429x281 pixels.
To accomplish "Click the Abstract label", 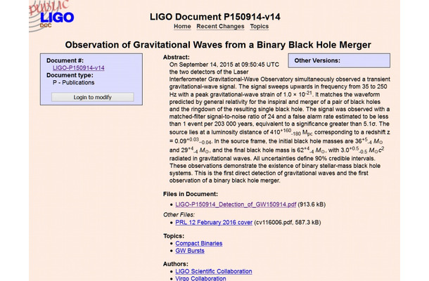I will pos(177,57).
